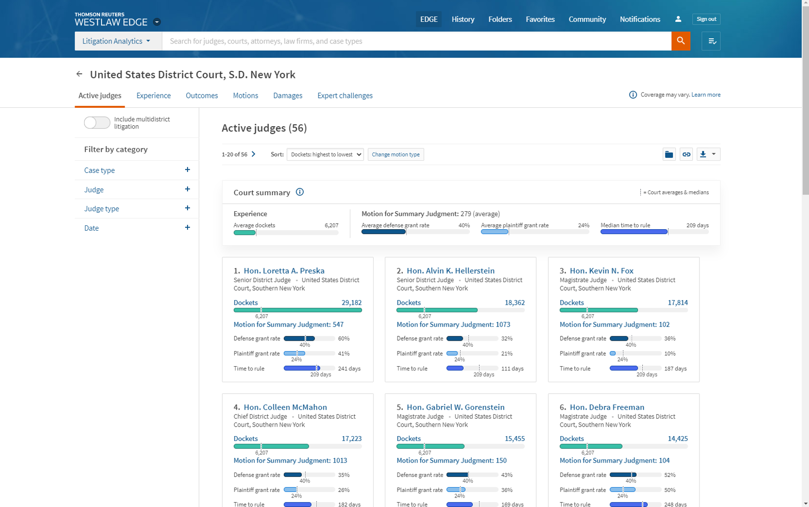
Task: Click the Court summary info icon
Action: click(299, 192)
